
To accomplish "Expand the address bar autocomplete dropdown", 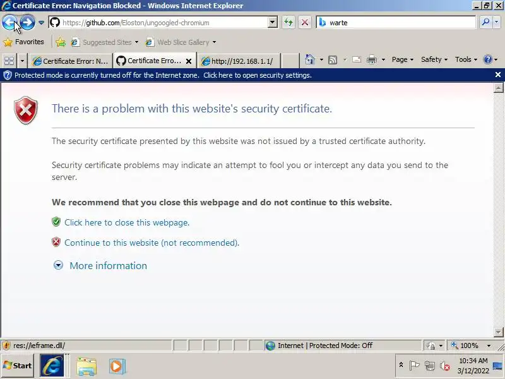I will [273, 23].
